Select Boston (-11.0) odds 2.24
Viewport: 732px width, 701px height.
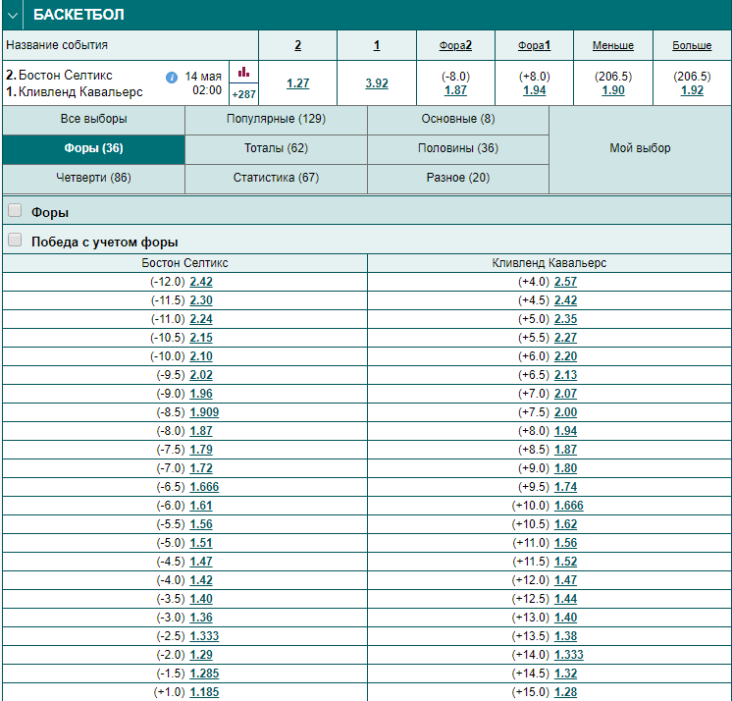coord(201,319)
